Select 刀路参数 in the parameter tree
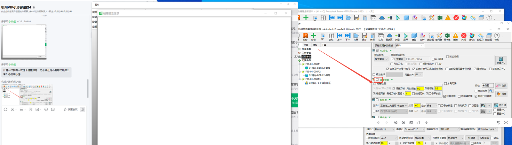 click(x=306, y=60)
